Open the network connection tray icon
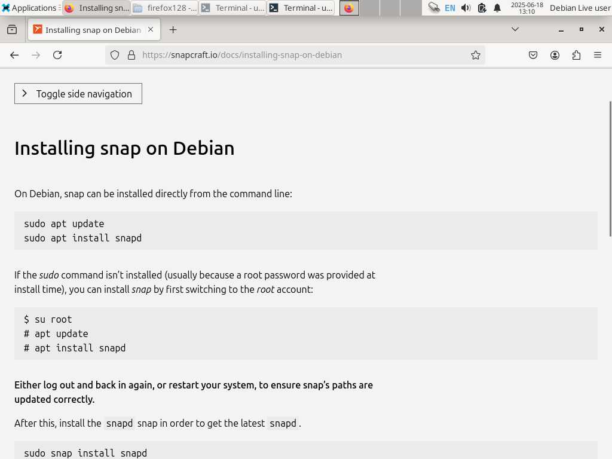Screen dimensions: 612x459 434,7
